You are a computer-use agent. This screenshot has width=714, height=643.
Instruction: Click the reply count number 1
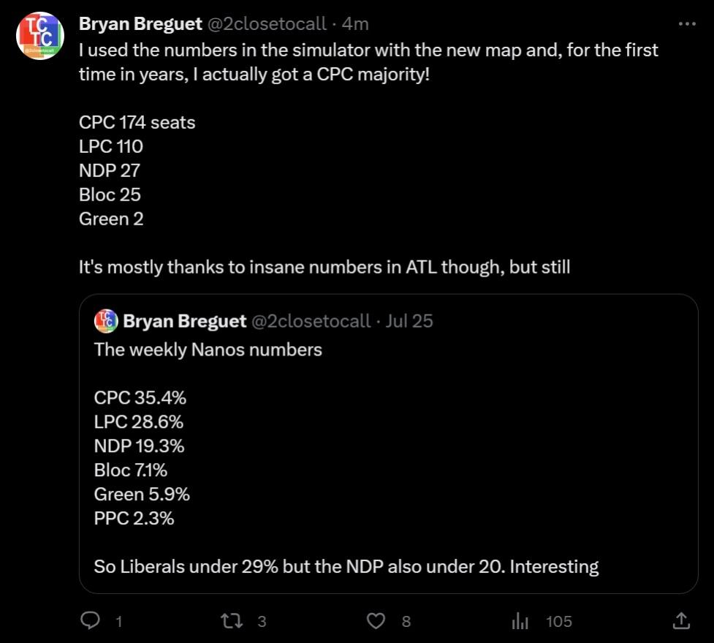pos(119,622)
